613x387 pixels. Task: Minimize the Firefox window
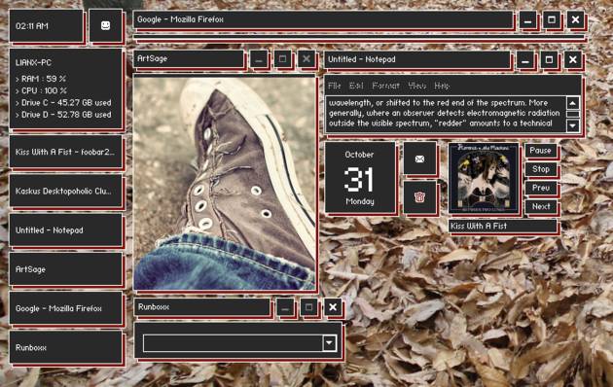(527, 19)
